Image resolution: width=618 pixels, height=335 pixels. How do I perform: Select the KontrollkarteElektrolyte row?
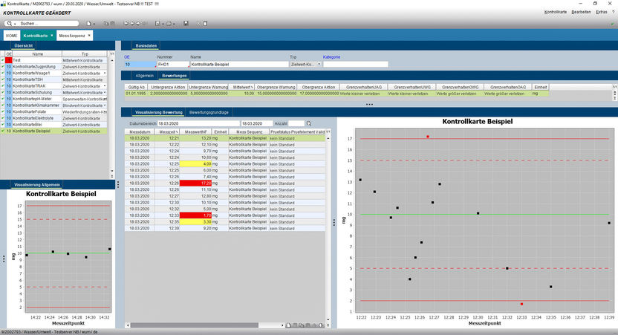(x=53, y=118)
